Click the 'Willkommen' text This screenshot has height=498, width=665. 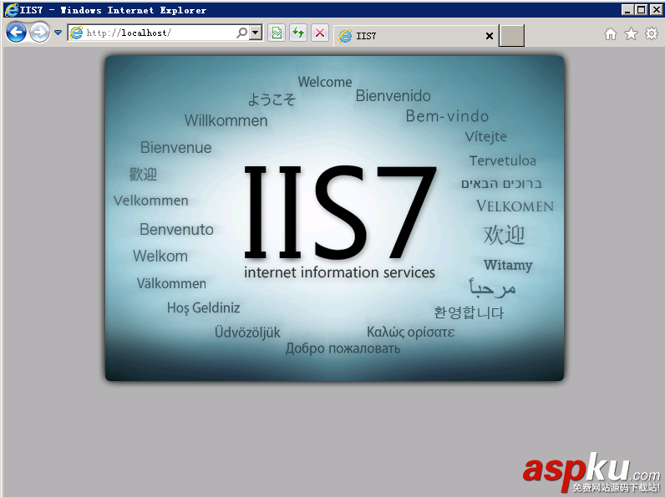226,120
